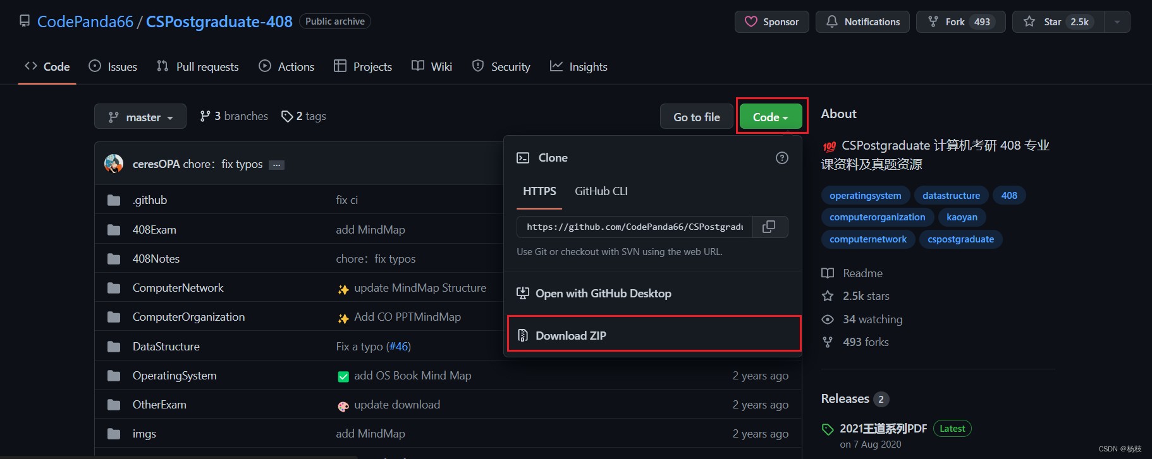Open the 408Notes folder
Viewport: 1152px width, 459px height.
point(156,259)
